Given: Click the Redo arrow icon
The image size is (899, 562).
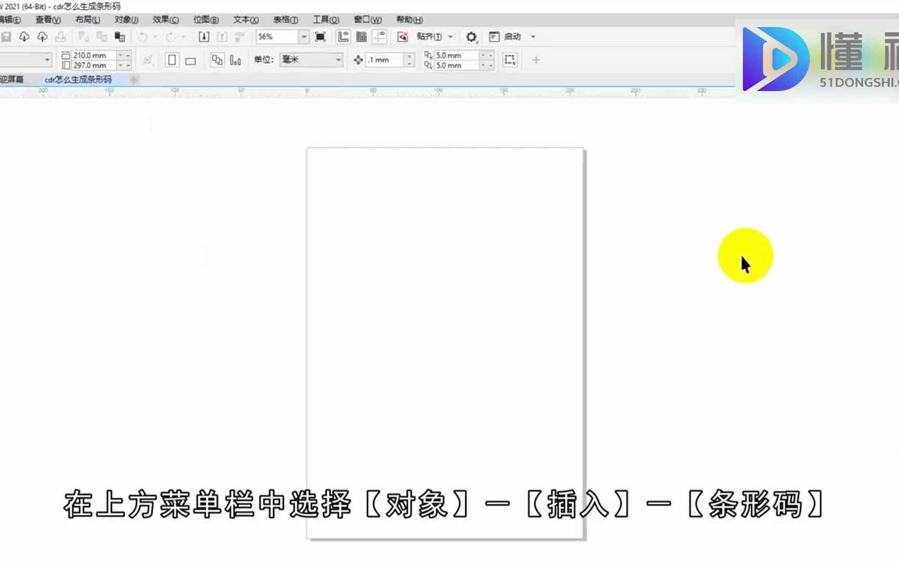Looking at the screenshot, I should [x=170, y=37].
